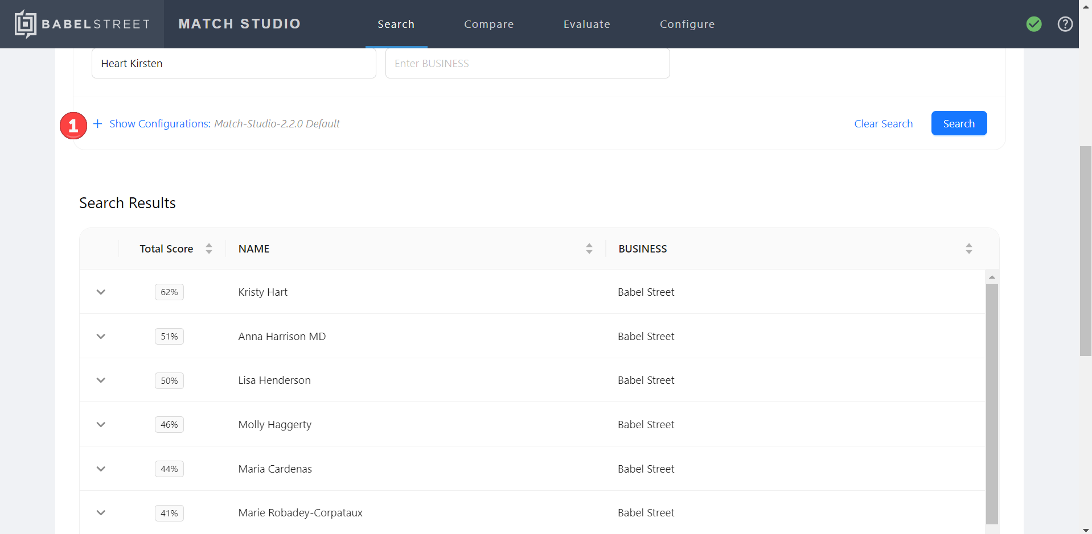Expand the Molly Haggerty result row
Image resolution: width=1092 pixels, height=534 pixels.
[101, 424]
